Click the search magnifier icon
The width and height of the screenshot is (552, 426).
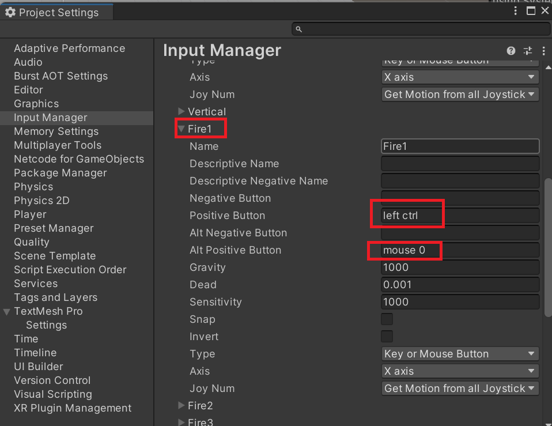pyautogui.click(x=298, y=29)
